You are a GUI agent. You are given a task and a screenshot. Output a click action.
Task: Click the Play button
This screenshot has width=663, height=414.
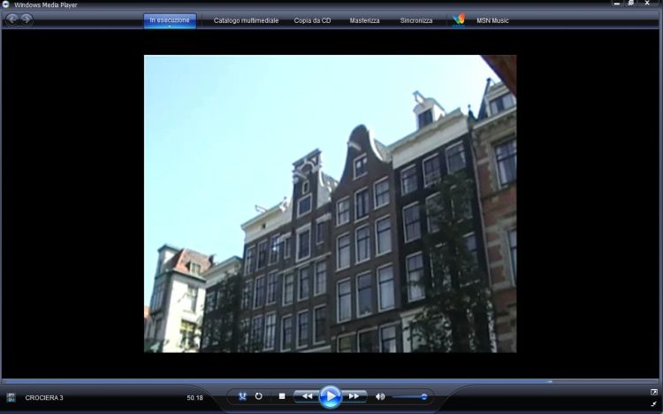(x=331, y=396)
